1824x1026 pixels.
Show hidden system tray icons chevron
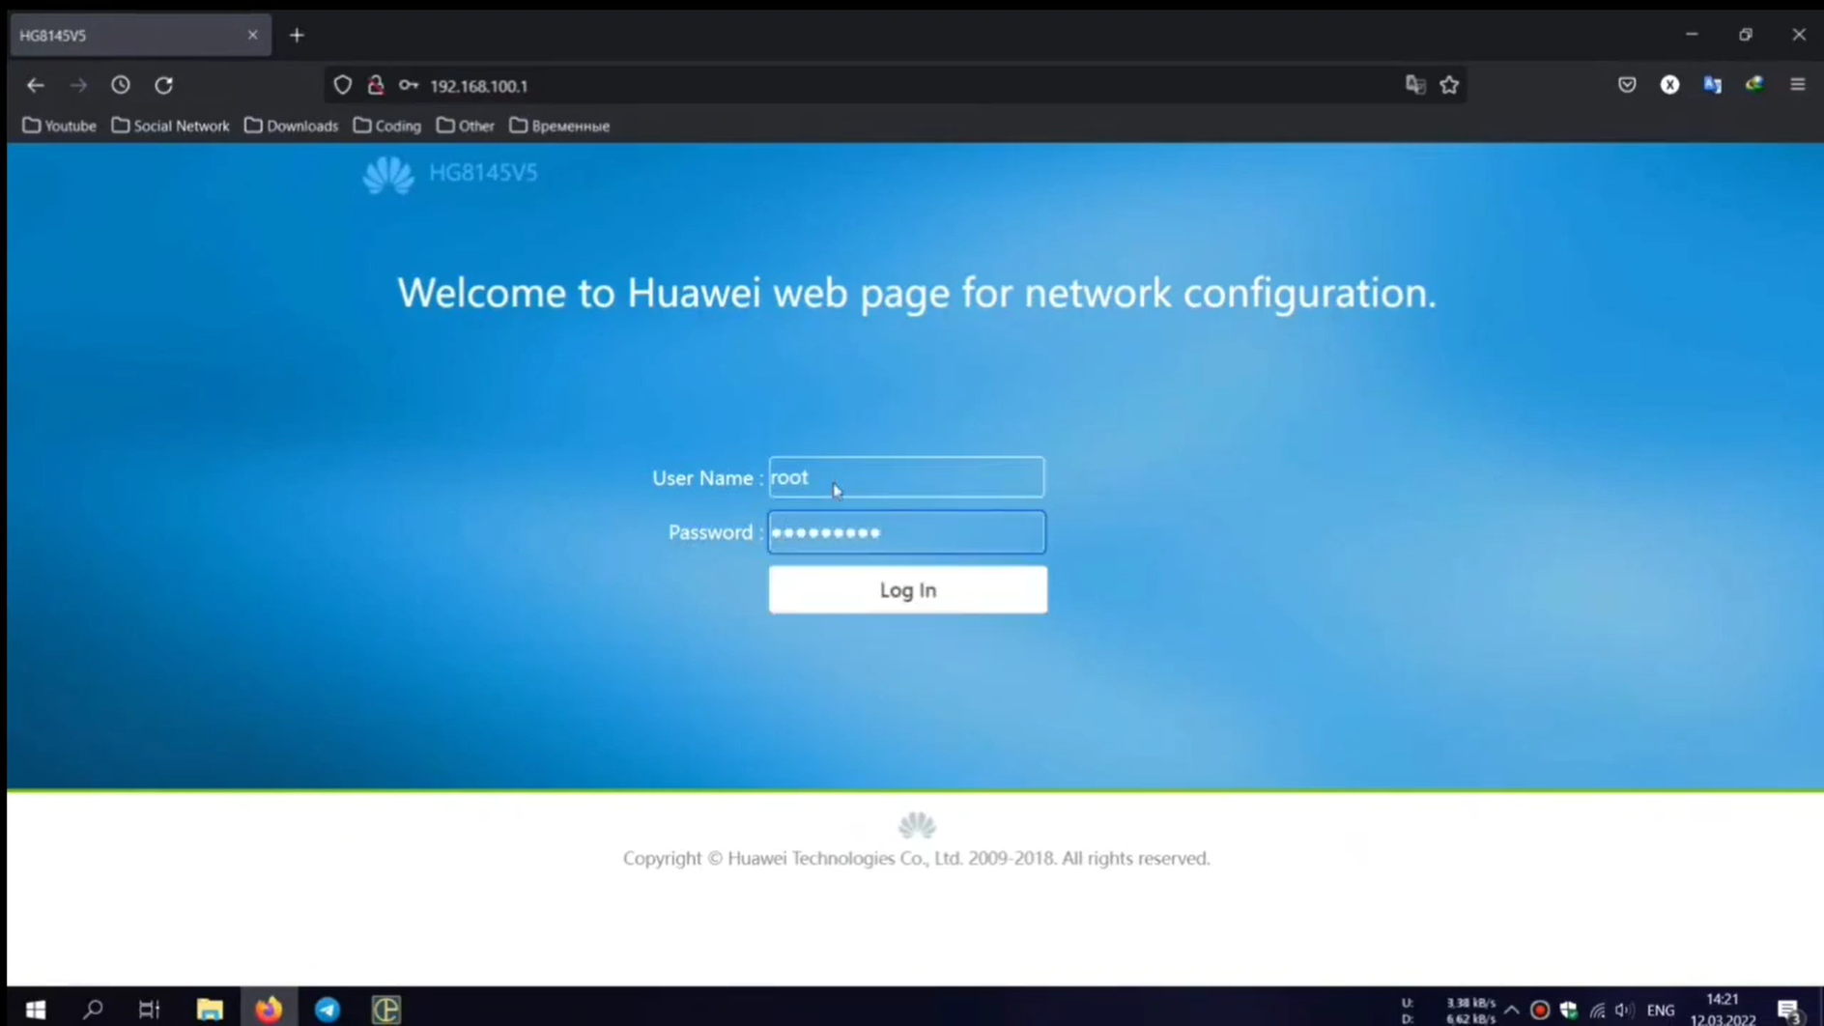point(1511,1010)
